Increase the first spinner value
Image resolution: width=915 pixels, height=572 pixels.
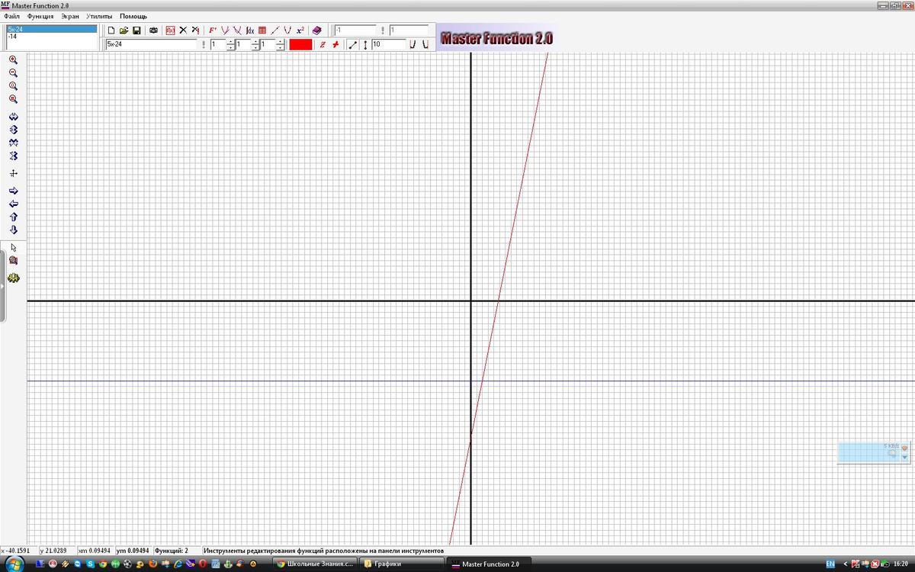pyautogui.click(x=230, y=42)
